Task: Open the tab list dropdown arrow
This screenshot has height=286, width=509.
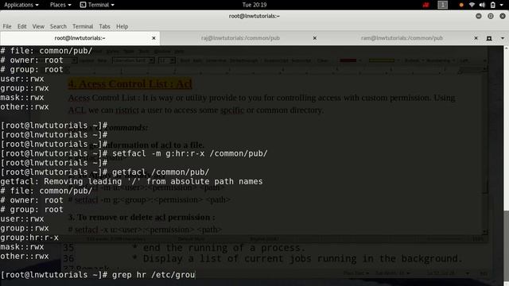Action: pyautogui.click(x=503, y=38)
